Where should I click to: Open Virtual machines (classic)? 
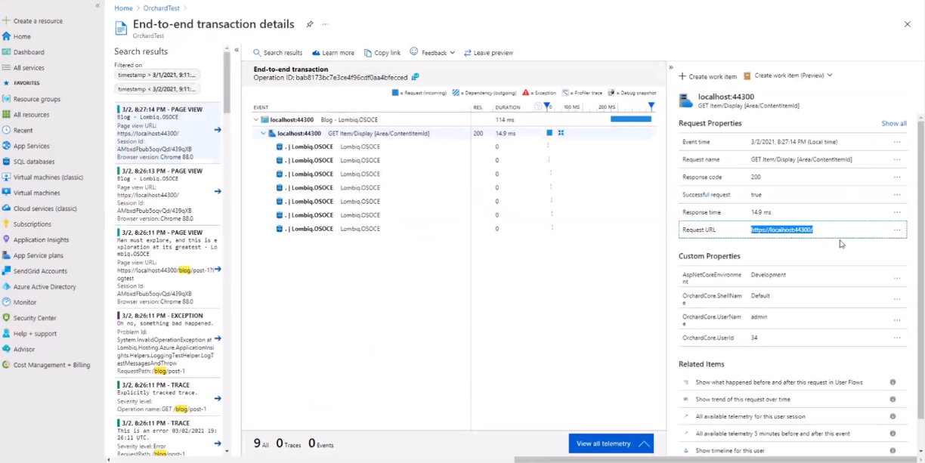(x=48, y=177)
